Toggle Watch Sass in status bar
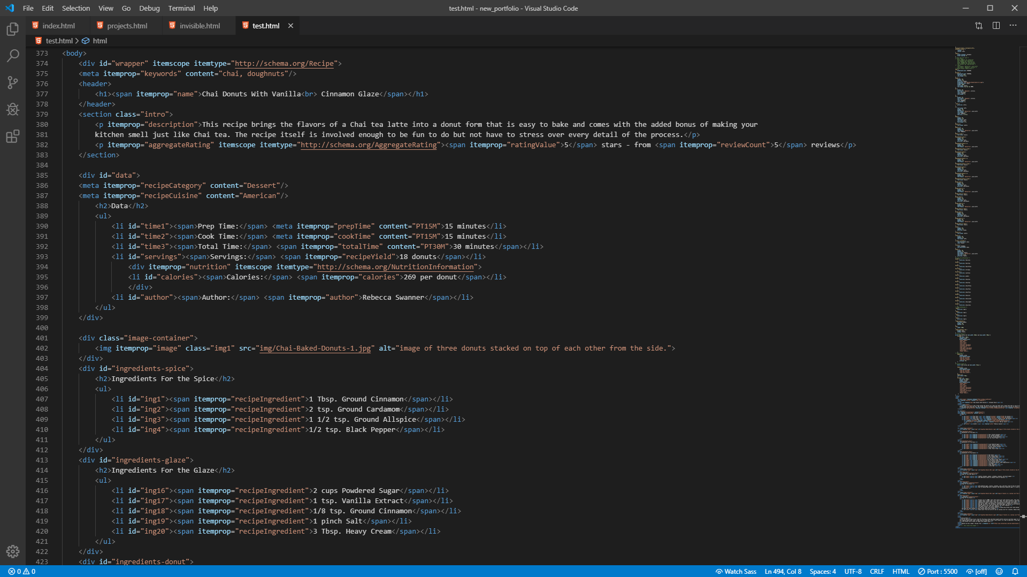The width and height of the screenshot is (1027, 577). (x=736, y=571)
